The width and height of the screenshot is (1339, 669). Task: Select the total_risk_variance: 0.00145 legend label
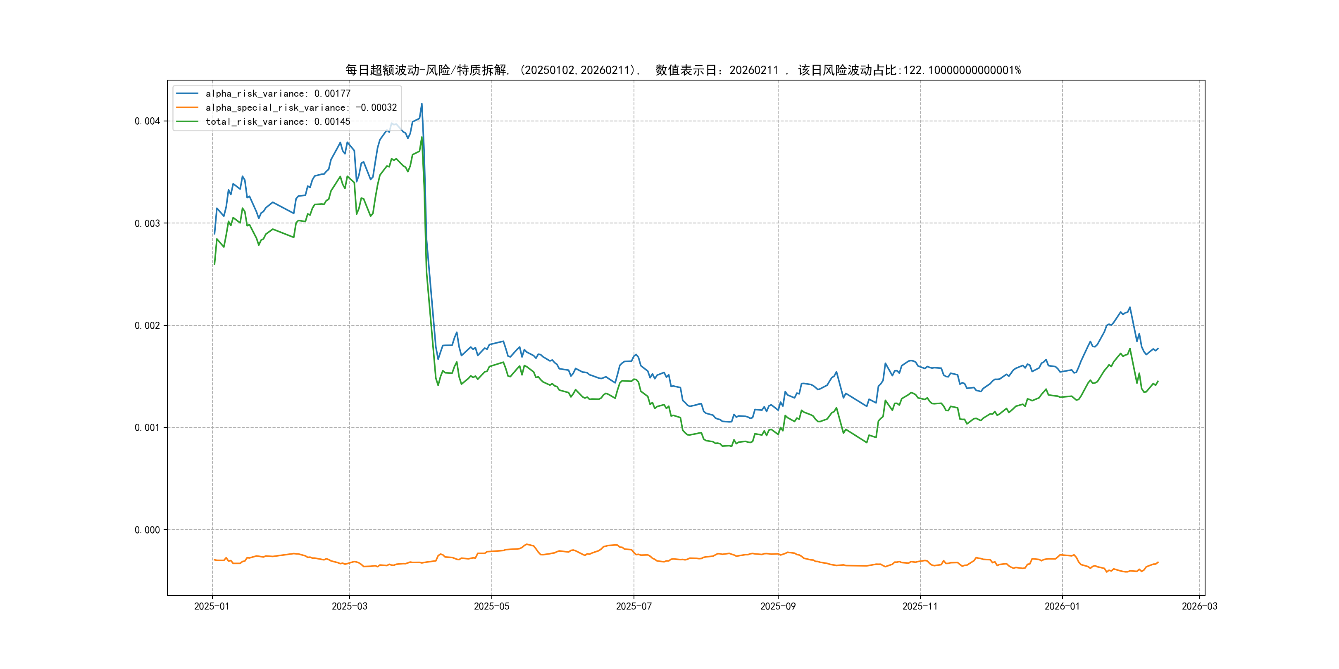[x=278, y=121]
